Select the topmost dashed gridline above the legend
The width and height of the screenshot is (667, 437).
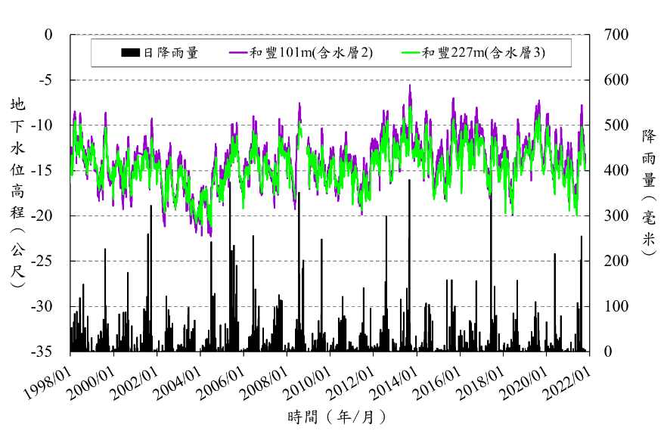[330, 34]
